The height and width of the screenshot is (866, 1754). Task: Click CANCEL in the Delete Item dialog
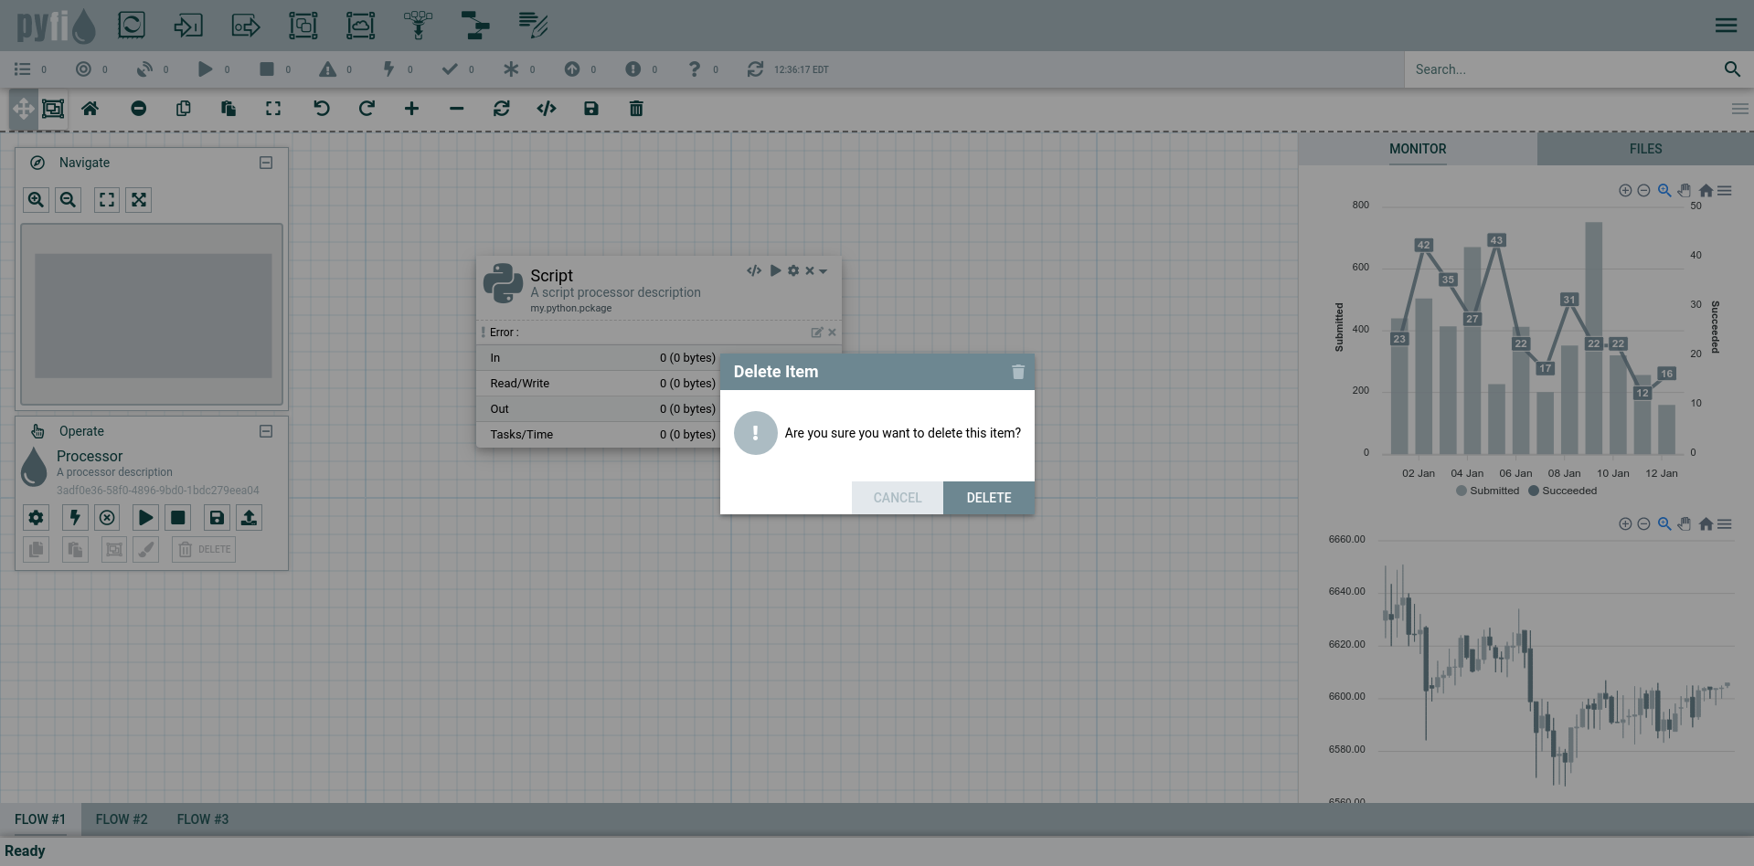tap(898, 498)
